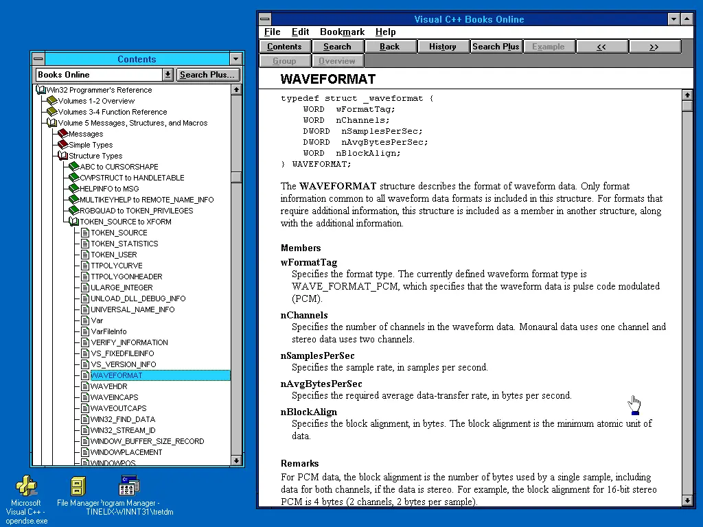Select the WINDOW_BUFFER_SIZE_RECORD topic
This screenshot has height=527, width=703.
coord(147,441)
